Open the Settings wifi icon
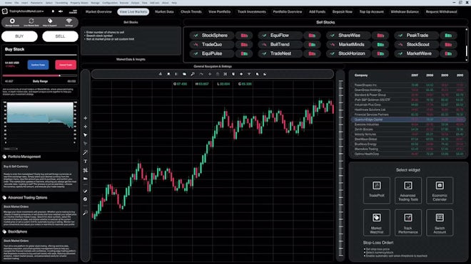The image size is (471, 264). [69, 21]
